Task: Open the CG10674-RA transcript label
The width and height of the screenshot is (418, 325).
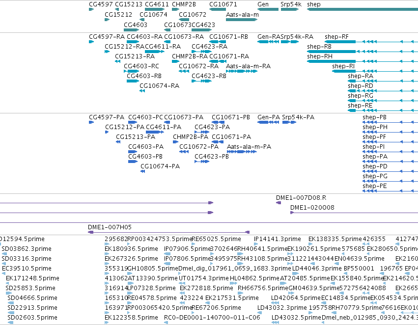Action: (x=160, y=86)
